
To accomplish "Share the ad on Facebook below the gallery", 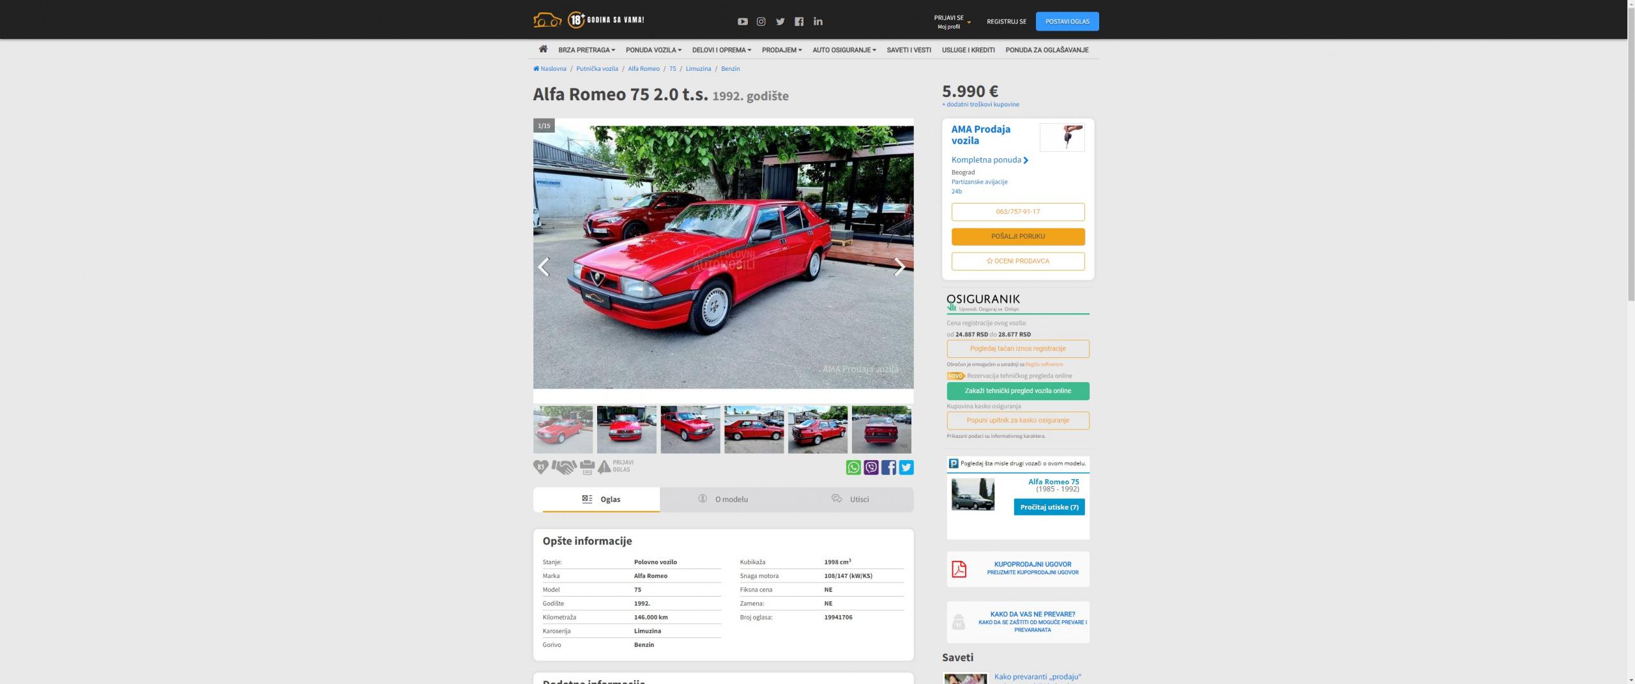I will pyautogui.click(x=888, y=467).
